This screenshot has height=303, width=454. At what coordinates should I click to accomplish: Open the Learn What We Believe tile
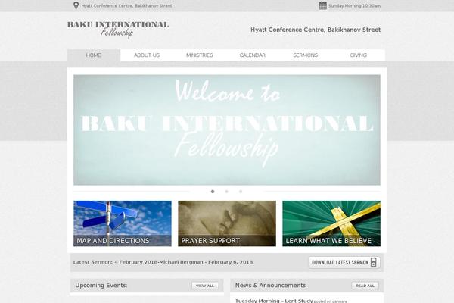click(331, 223)
